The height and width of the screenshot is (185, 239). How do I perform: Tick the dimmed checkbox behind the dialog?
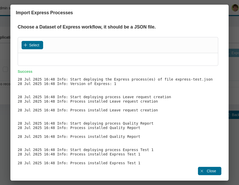pos(5,69)
